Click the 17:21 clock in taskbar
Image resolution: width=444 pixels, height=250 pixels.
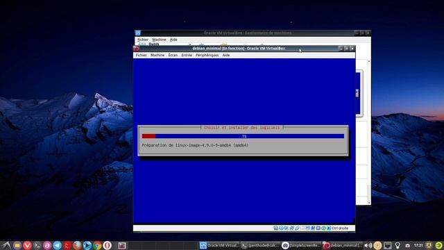418,245
